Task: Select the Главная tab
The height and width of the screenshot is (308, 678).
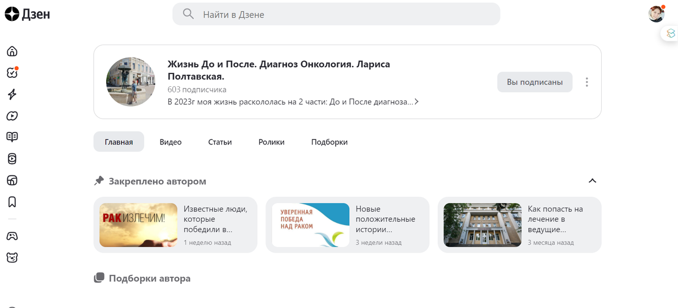Action: click(119, 142)
